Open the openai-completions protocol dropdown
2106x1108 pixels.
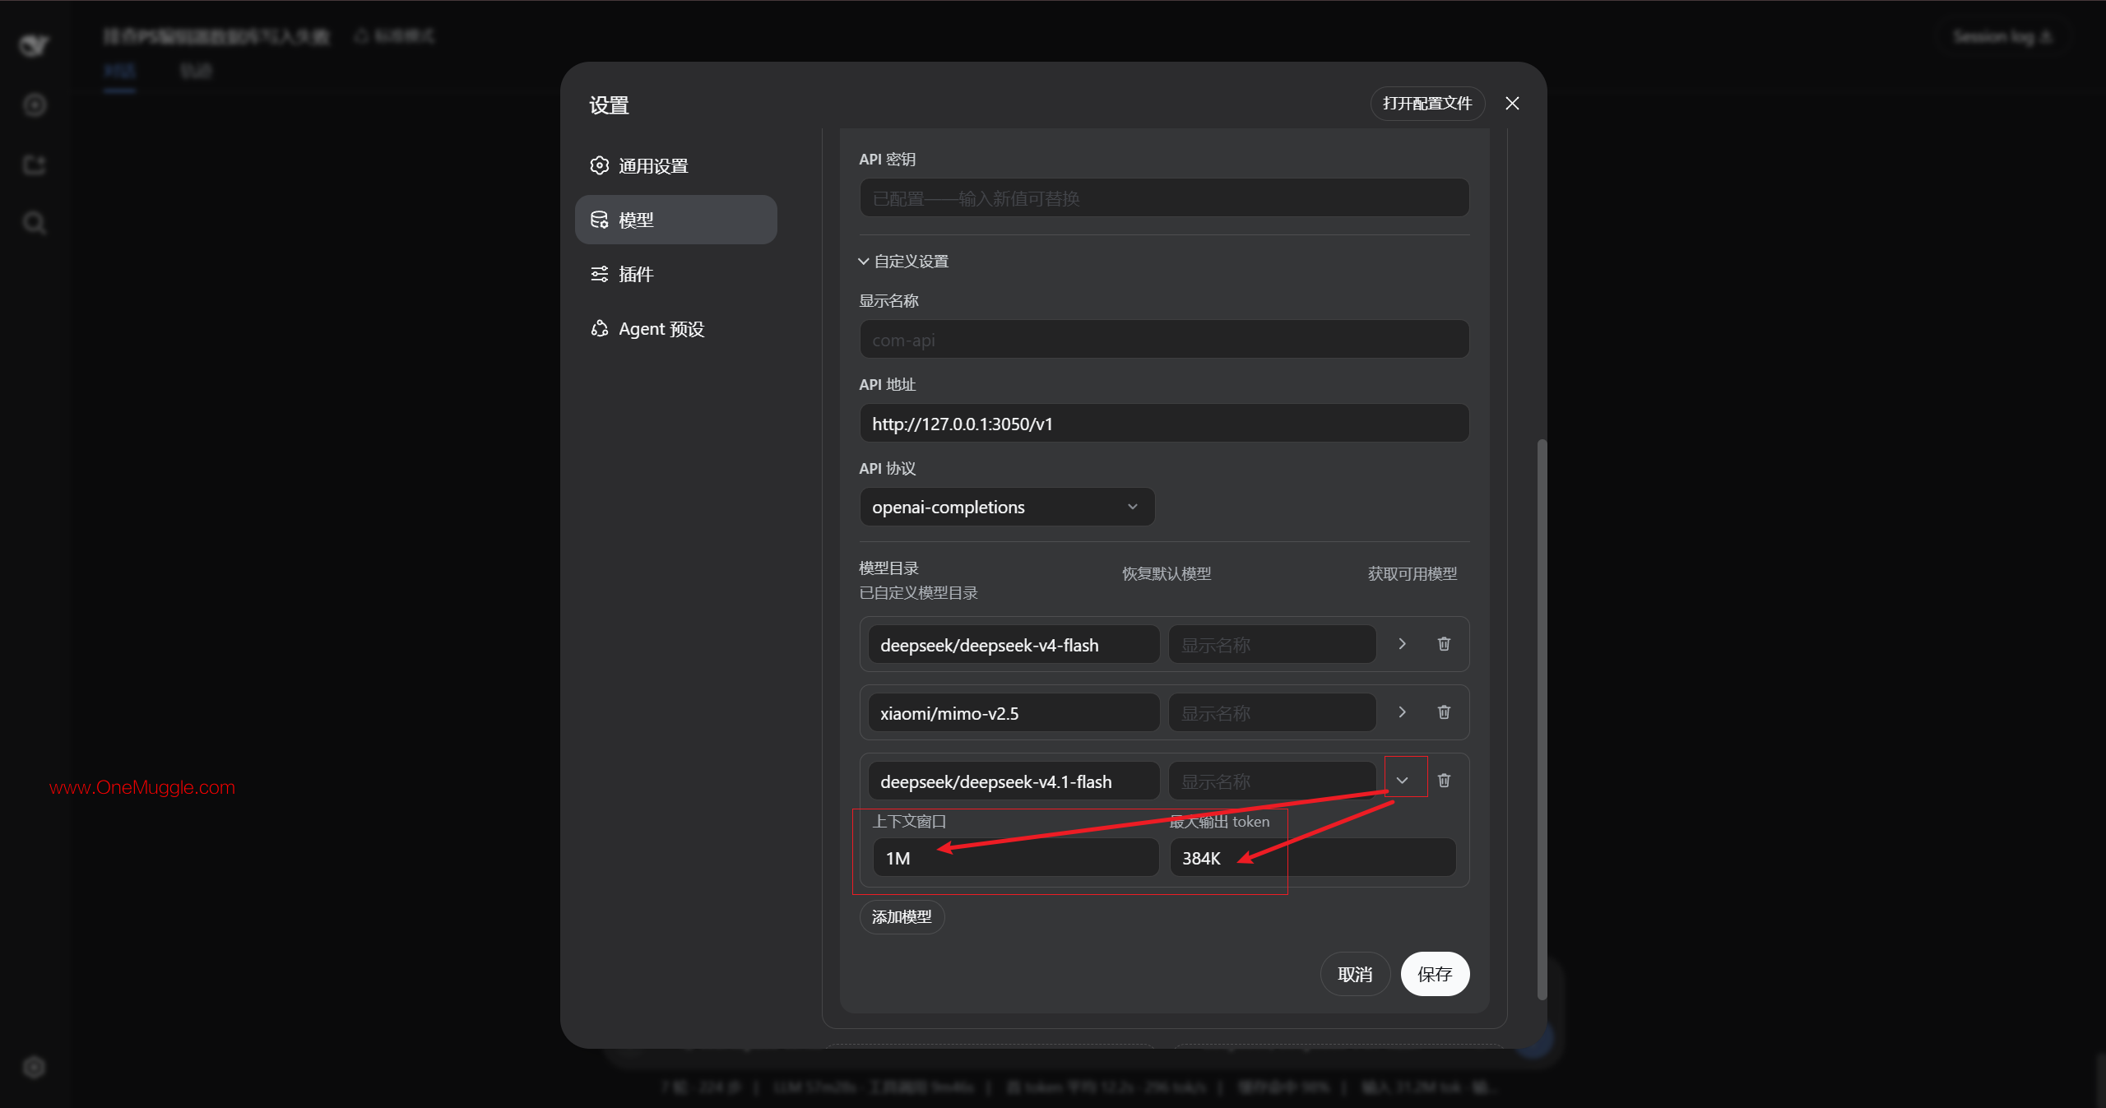click(x=1007, y=507)
